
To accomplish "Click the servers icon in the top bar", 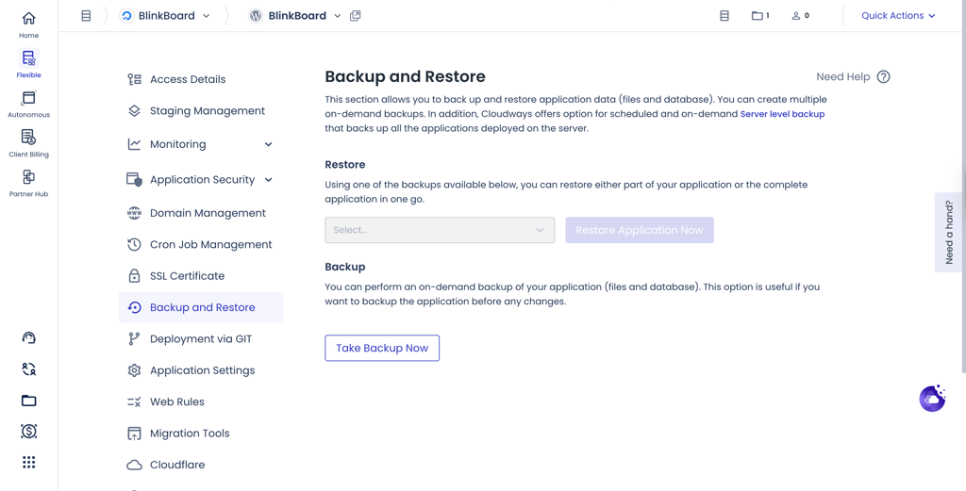I will coord(724,16).
